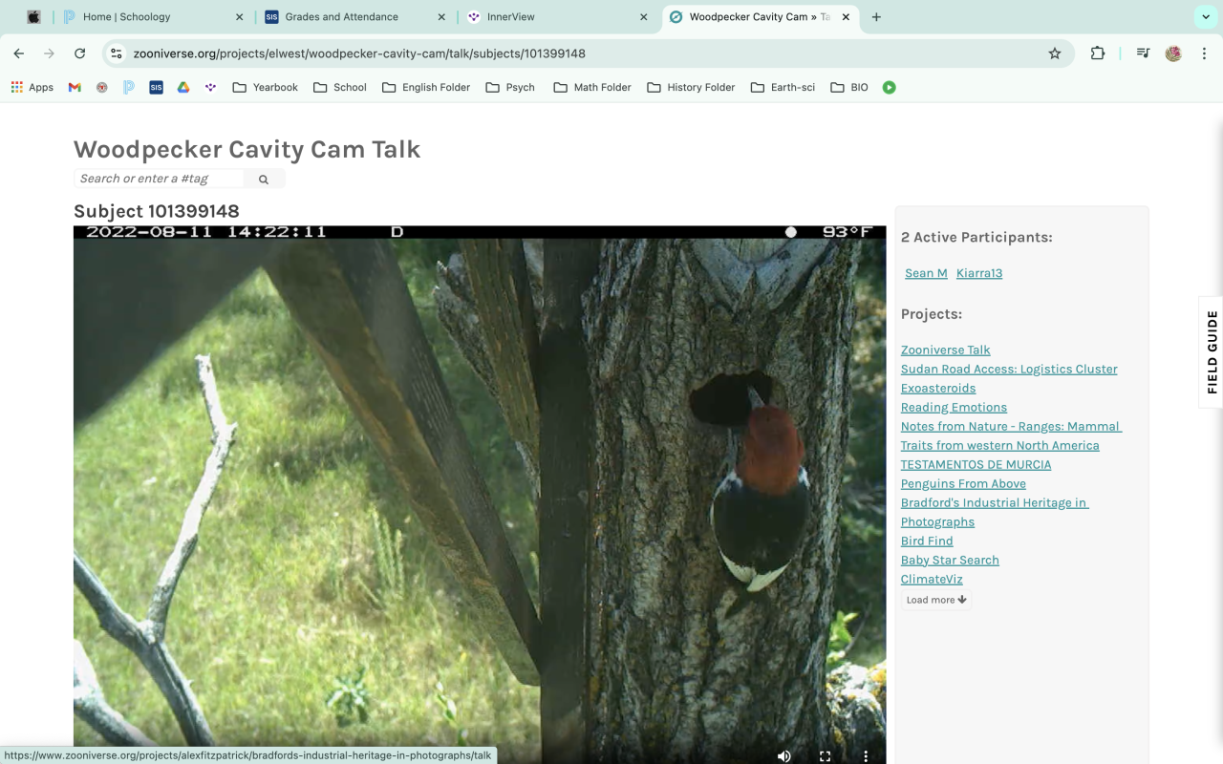Open the Math Folder bookmarks
Viewport: 1223px width, 764px height.
tap(591, 87)
